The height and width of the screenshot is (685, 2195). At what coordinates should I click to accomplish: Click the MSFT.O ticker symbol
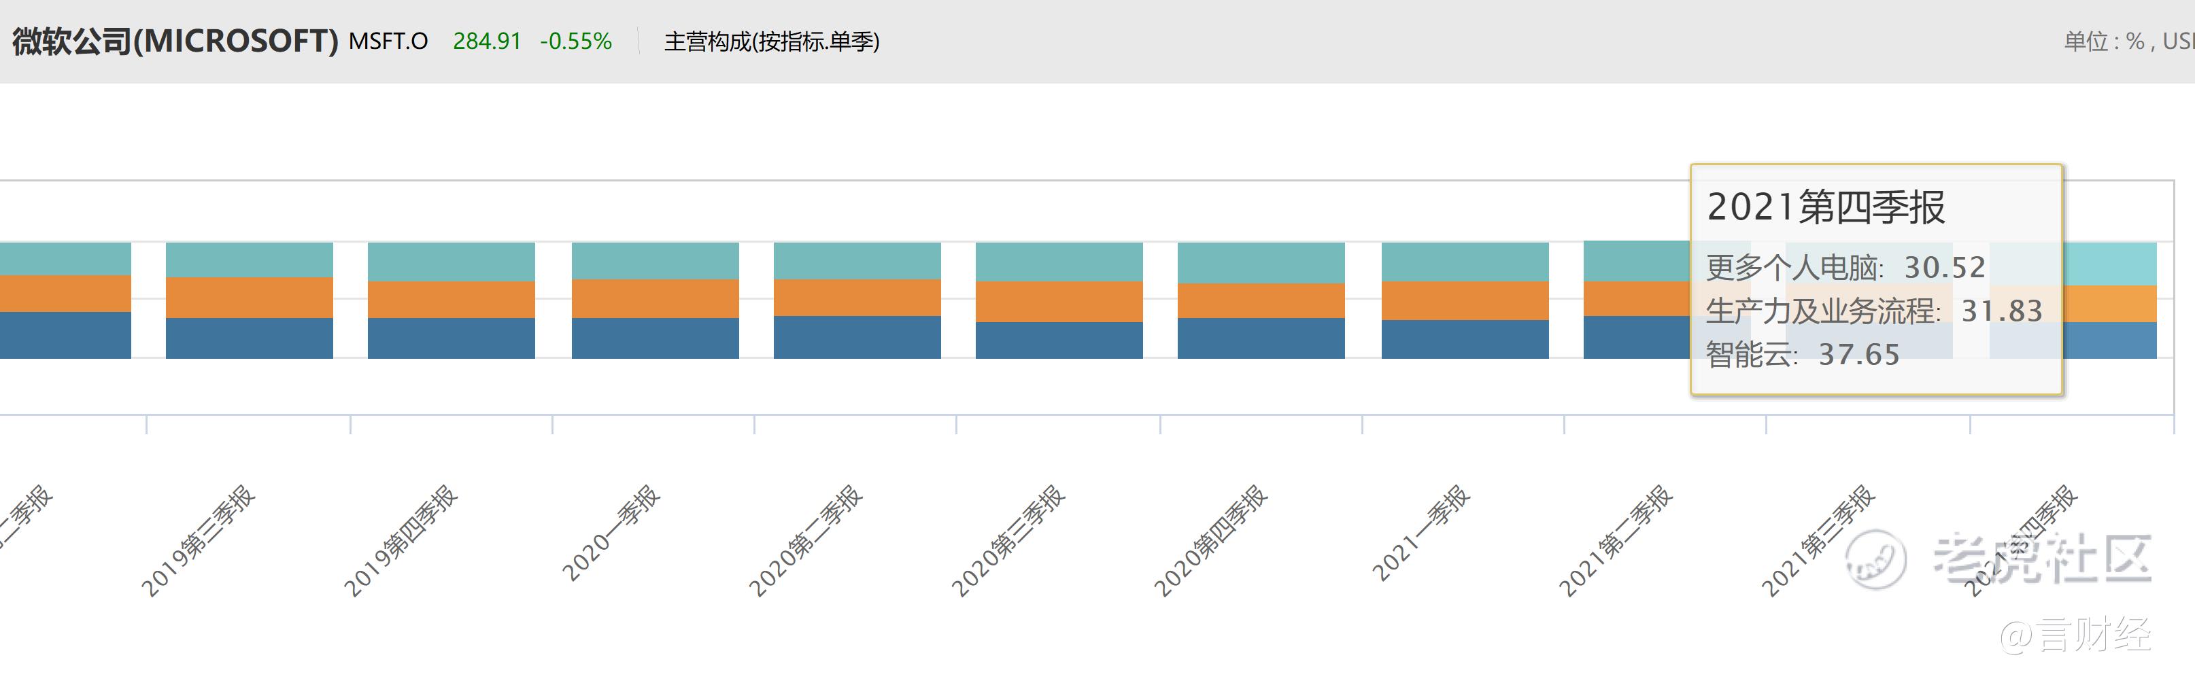coord(388,41)
